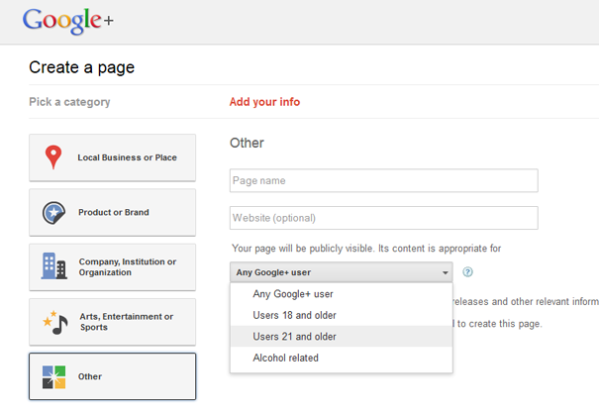
Task: Select Users 21 and older option
Action: pos(294,337)
